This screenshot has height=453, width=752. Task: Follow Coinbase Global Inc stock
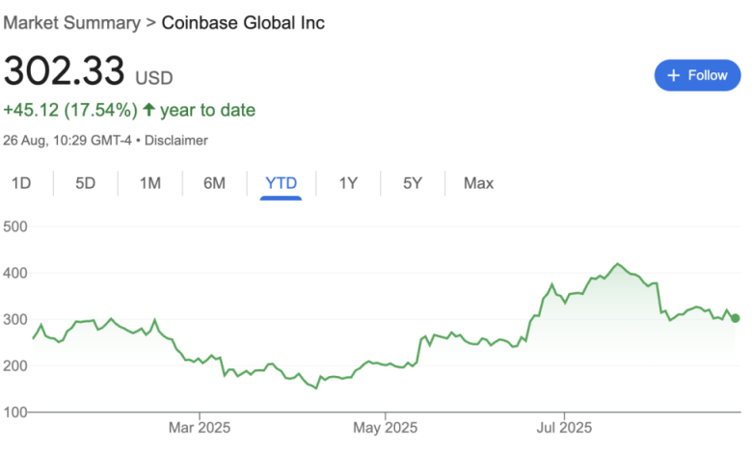[697, 75]
